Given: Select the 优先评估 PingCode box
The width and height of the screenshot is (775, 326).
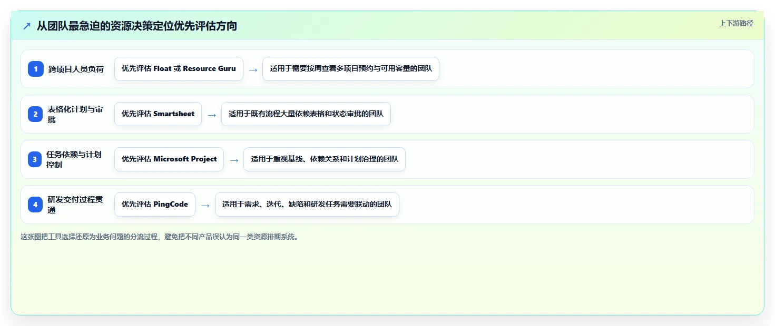Looking at the screenshot, I should 155,205.
